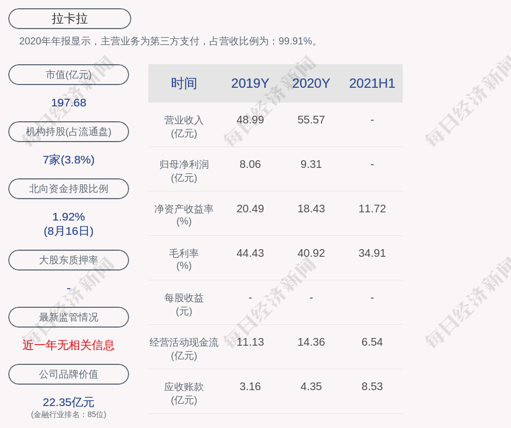511x428 pixels.
Task: Open the 北向资金持股比例 section label
Action: 69,189
